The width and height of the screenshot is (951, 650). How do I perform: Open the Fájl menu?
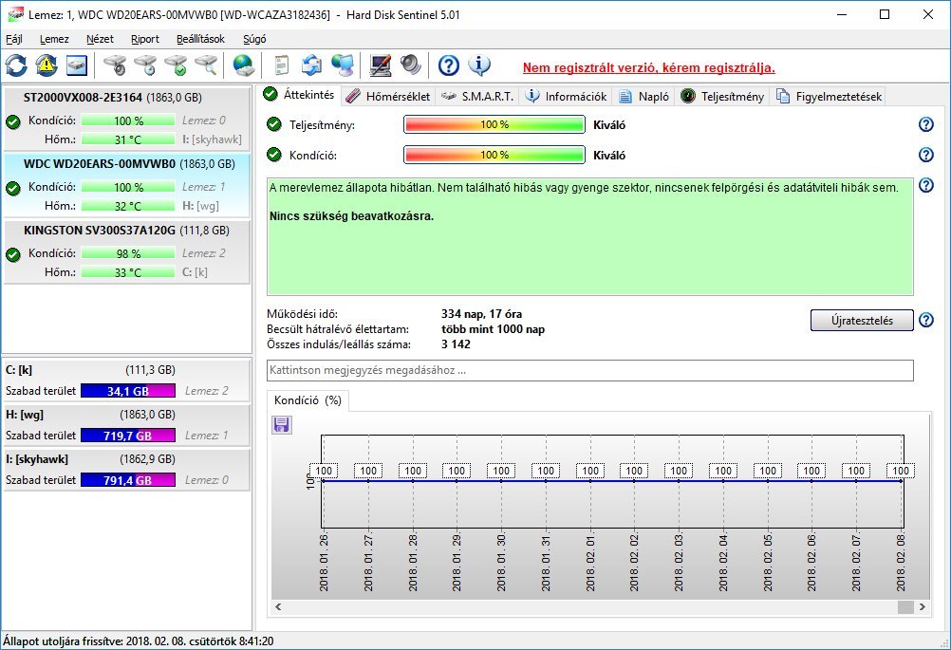tap(14, 39)
